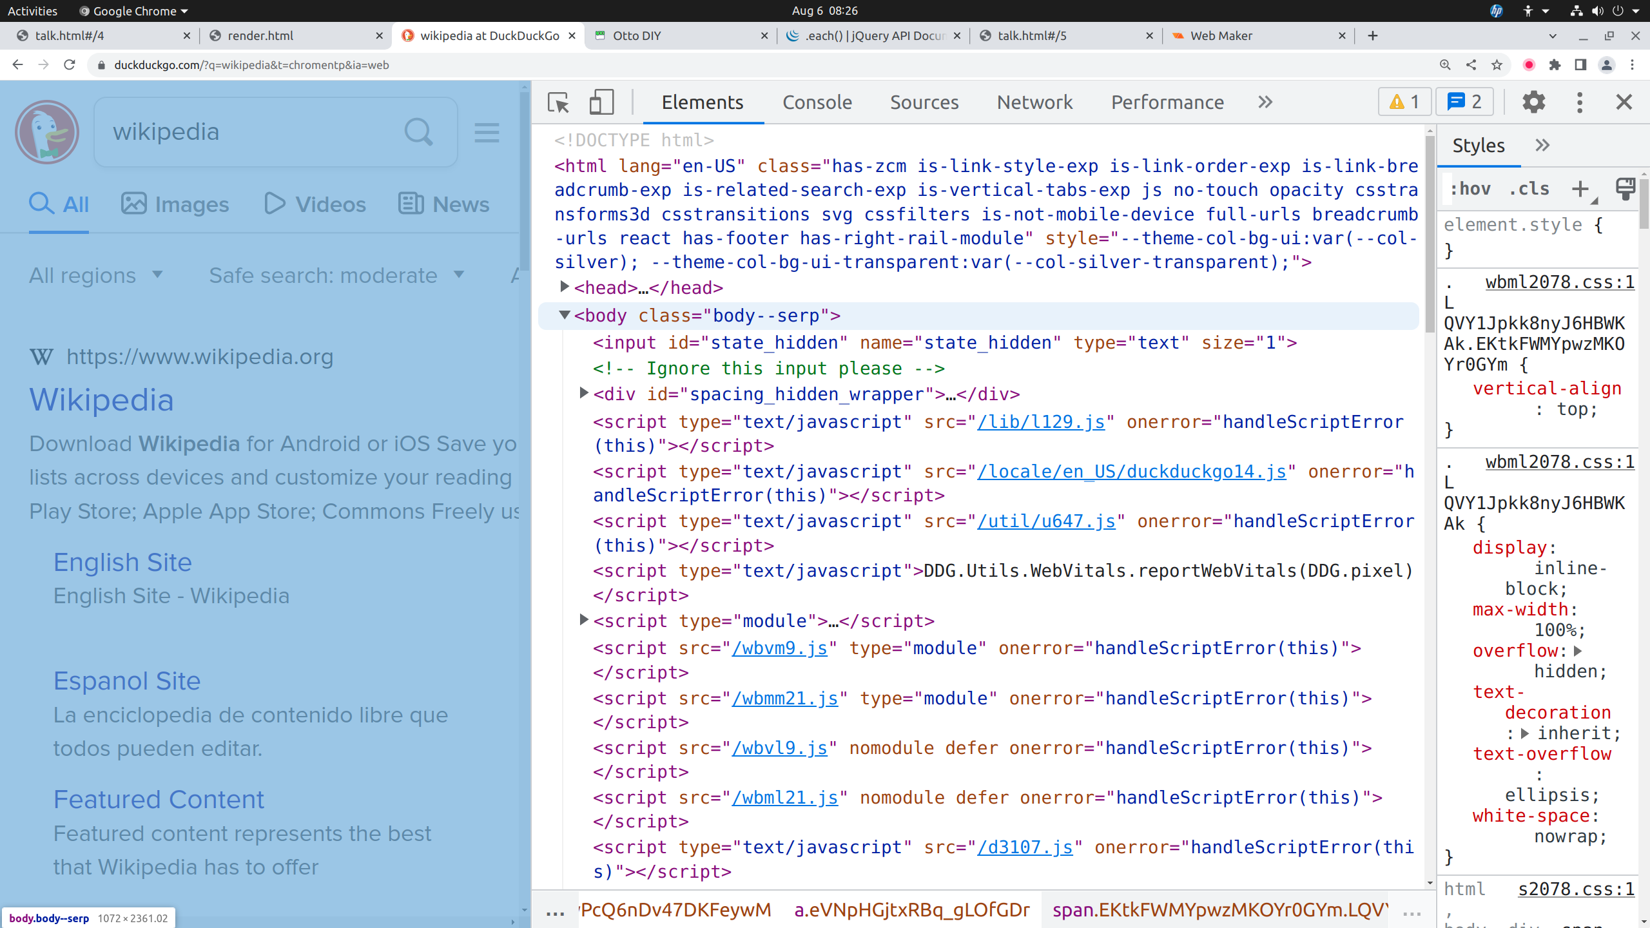
Task: Open DevTools three-dot customize menu
Action: (1579, 102)
